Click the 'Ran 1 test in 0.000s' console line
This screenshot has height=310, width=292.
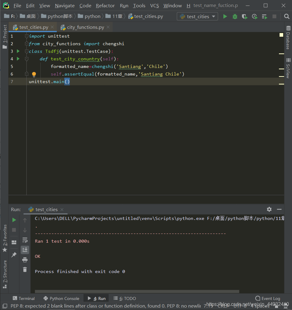point(62,241)
